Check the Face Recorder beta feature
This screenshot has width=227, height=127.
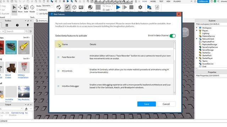pos(58,57)
